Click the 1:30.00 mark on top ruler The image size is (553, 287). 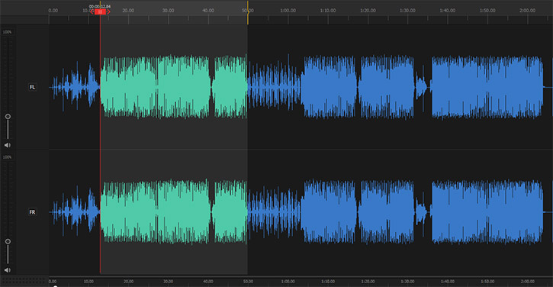point(407,11)
